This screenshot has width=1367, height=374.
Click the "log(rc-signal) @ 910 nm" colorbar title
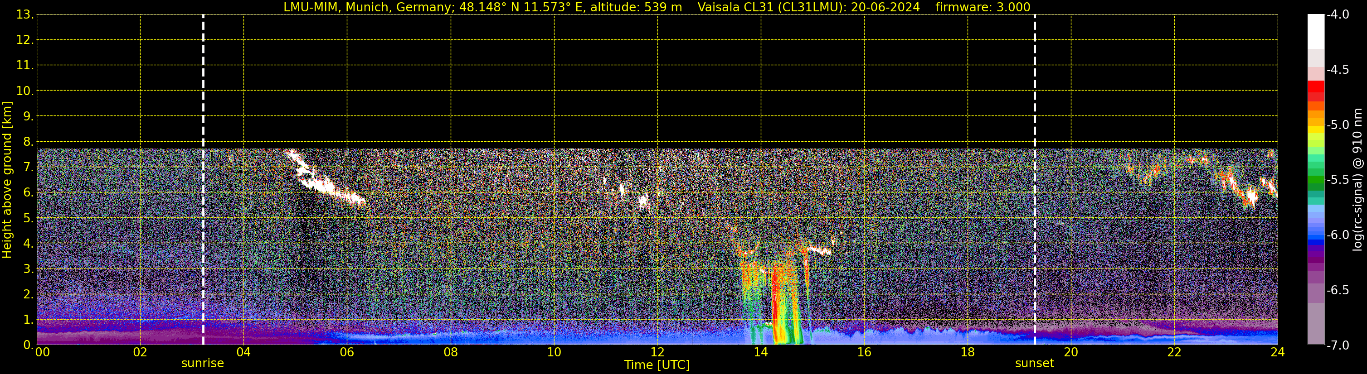point(1358,180)
